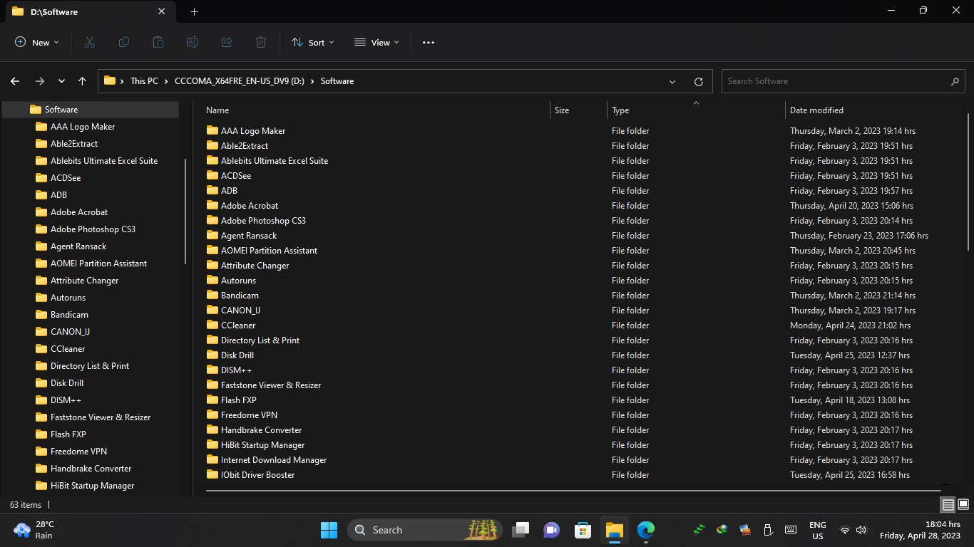Click the Paste clipboard icon
The width and height of the screenshot is (974, 547).
158,43
